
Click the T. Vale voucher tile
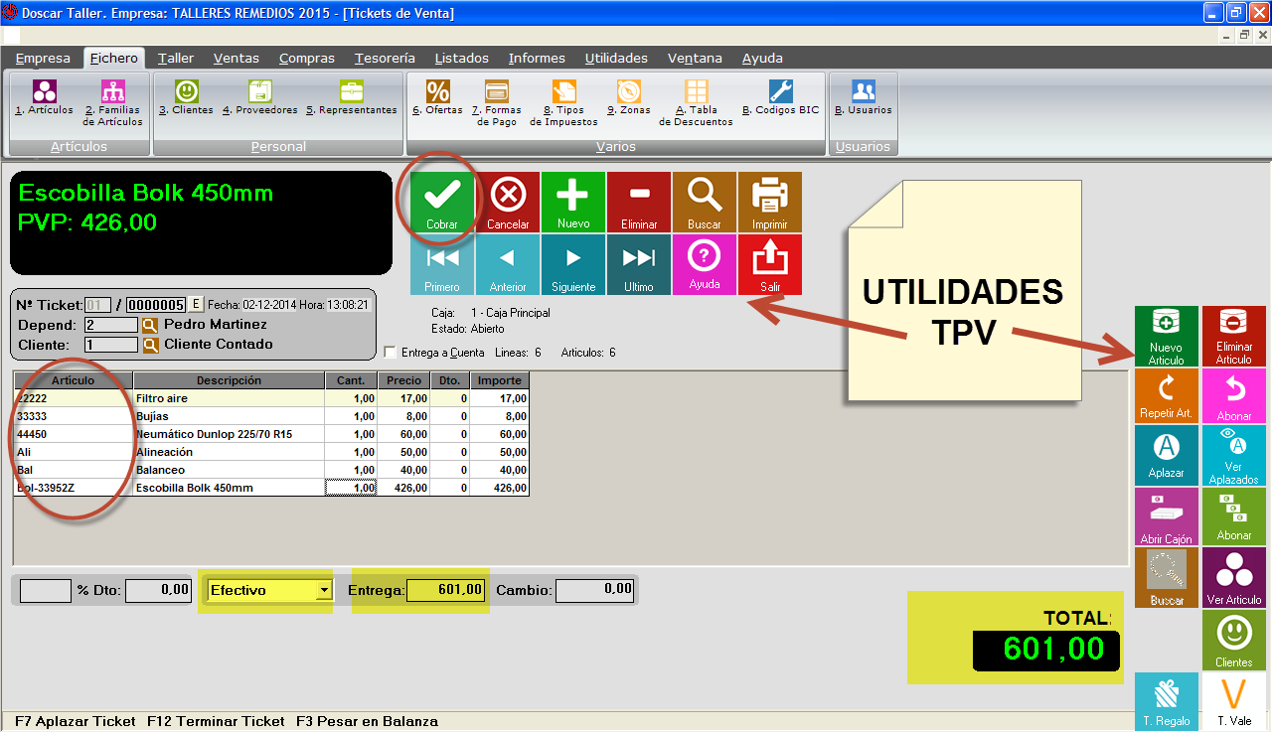[1234, 701]
